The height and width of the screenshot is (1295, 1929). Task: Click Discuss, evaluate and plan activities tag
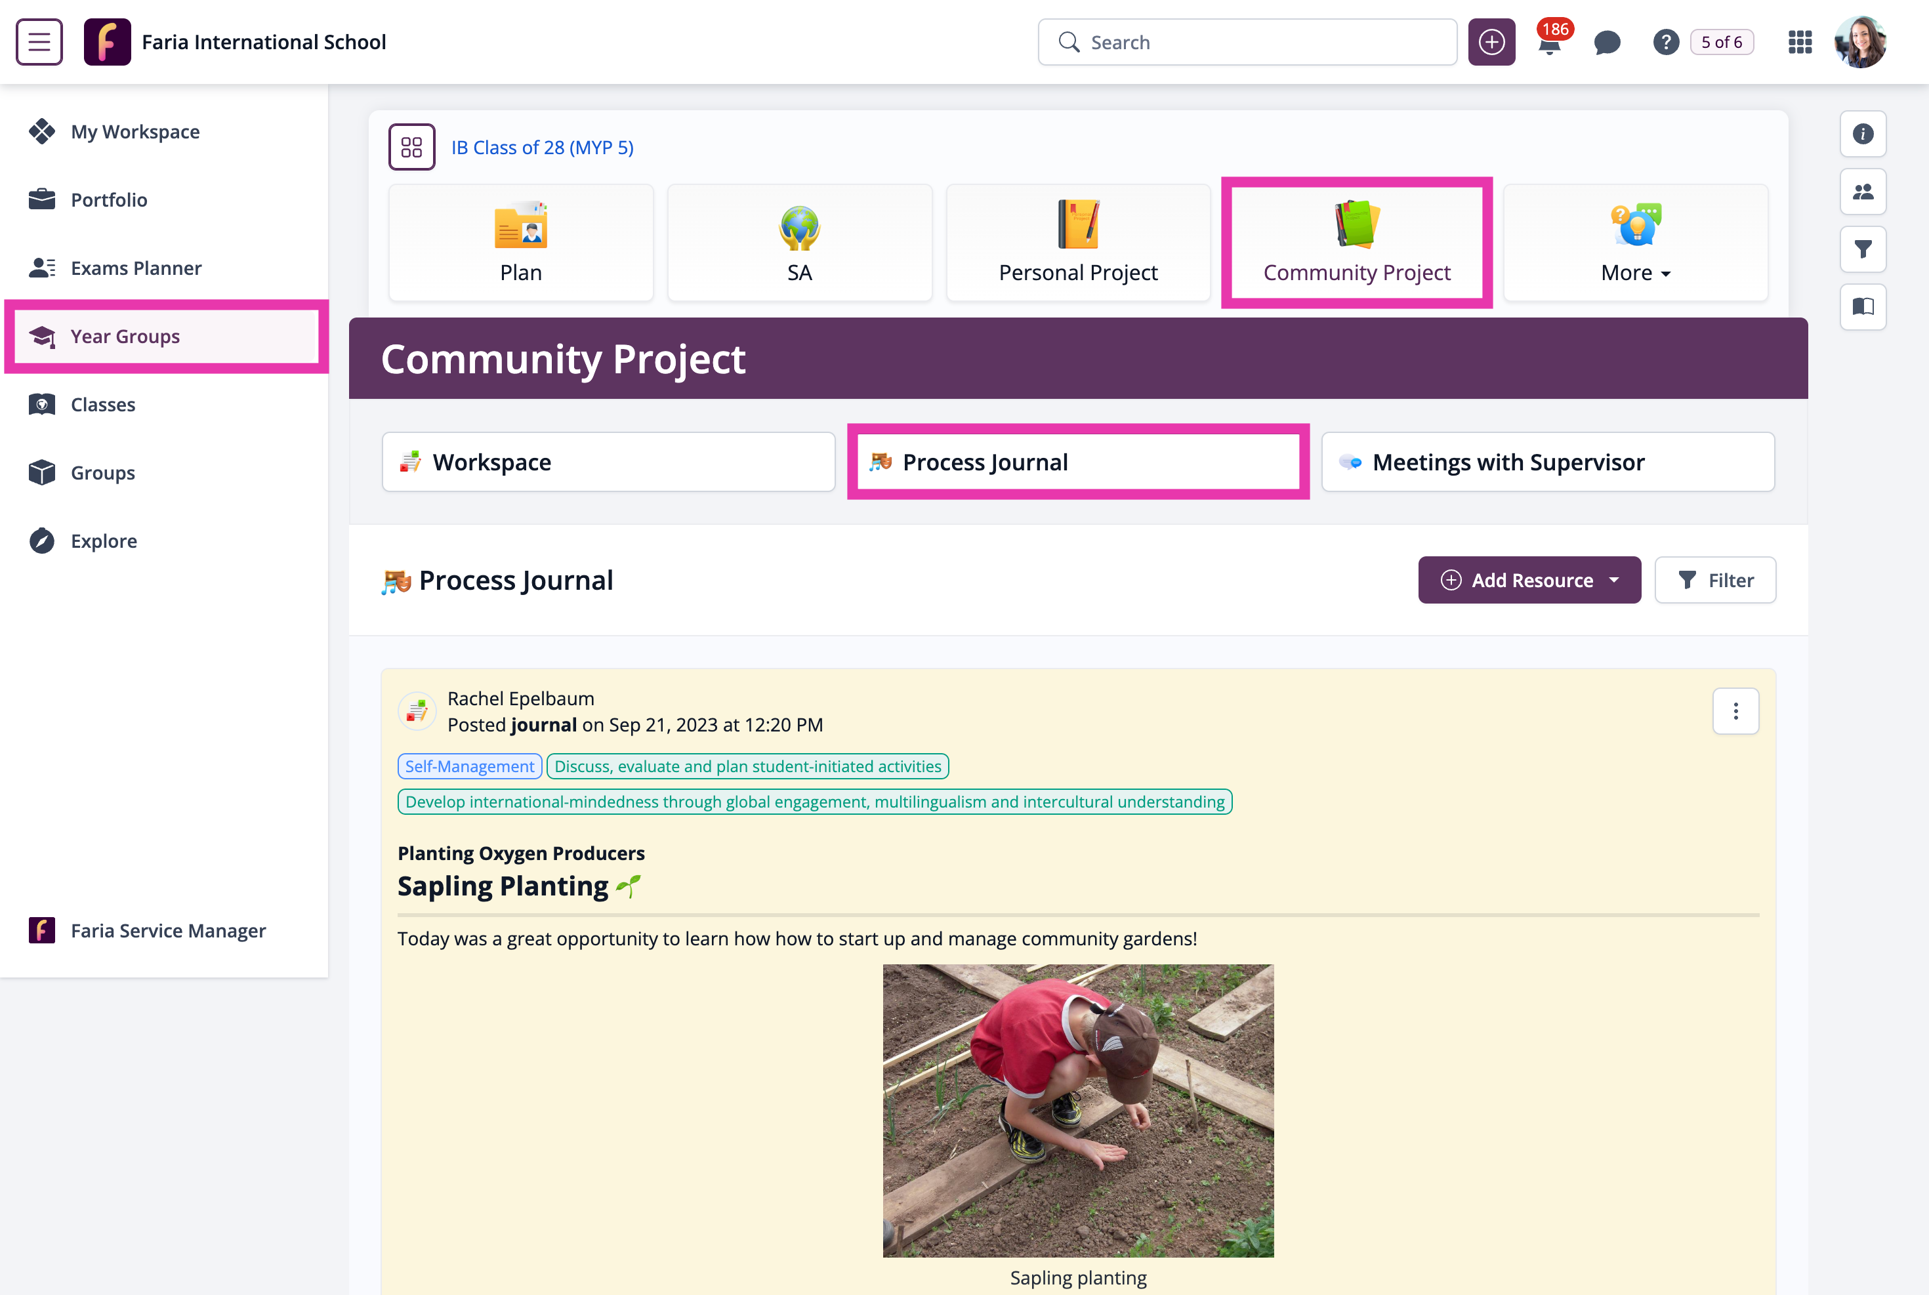point(747,766)
